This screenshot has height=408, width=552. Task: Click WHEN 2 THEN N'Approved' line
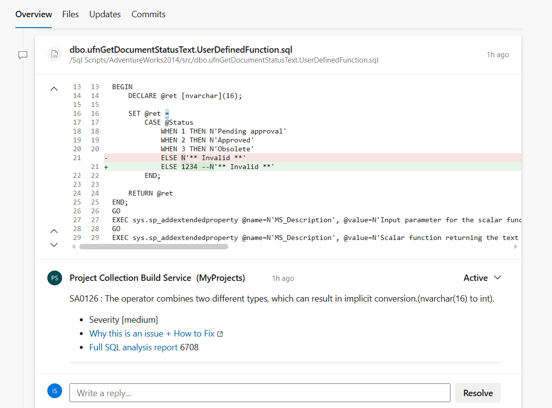click(207, 140)
